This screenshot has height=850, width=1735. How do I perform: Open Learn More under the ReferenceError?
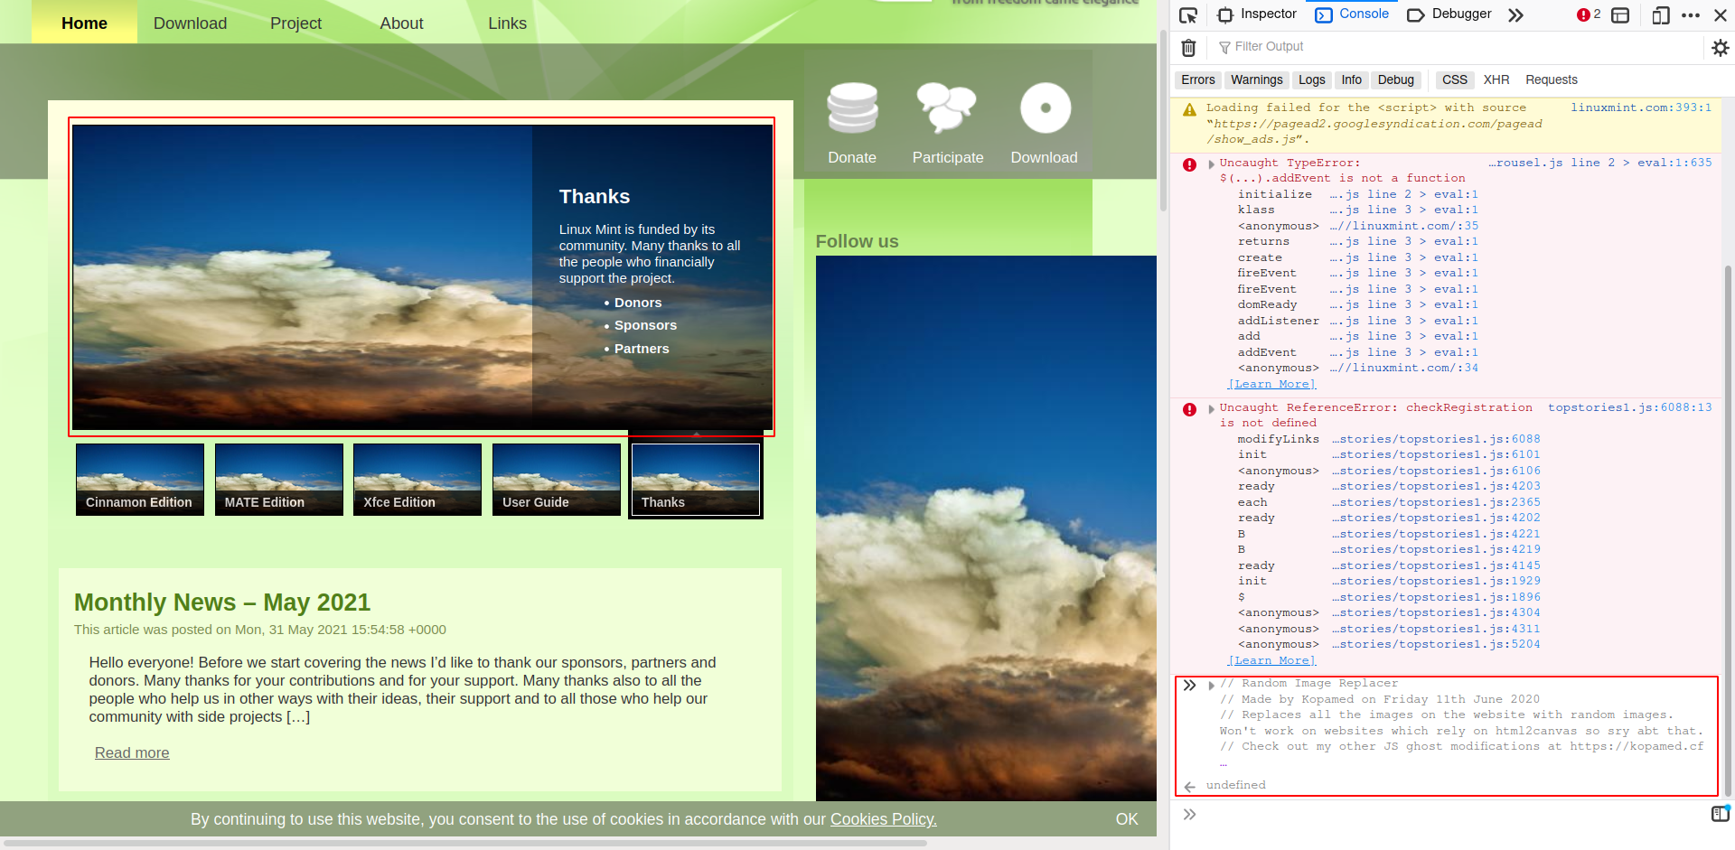pyautogui.click(x=1271, y=660)
